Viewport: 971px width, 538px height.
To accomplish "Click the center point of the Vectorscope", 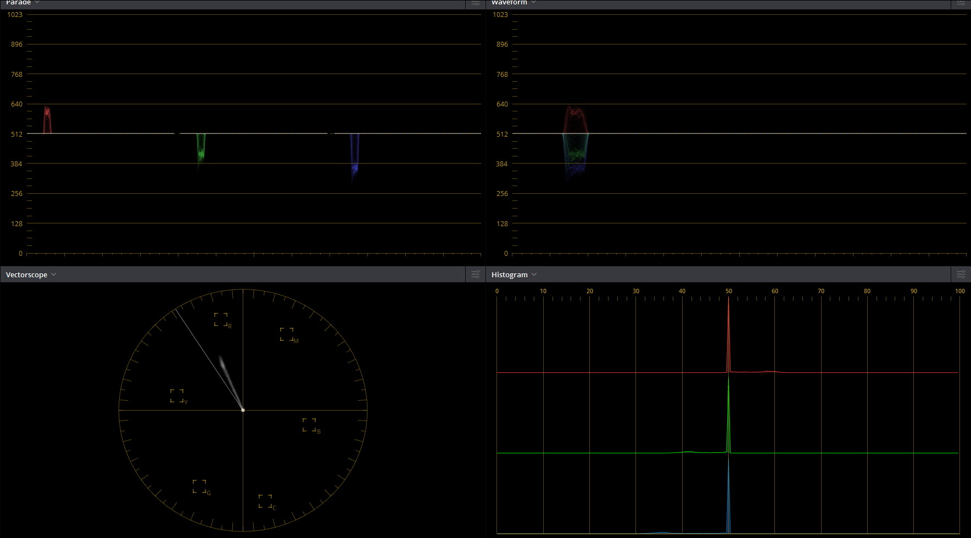I will (243, 410).
